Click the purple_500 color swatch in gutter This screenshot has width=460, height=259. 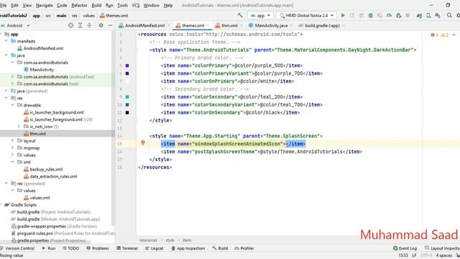(127, 65)
